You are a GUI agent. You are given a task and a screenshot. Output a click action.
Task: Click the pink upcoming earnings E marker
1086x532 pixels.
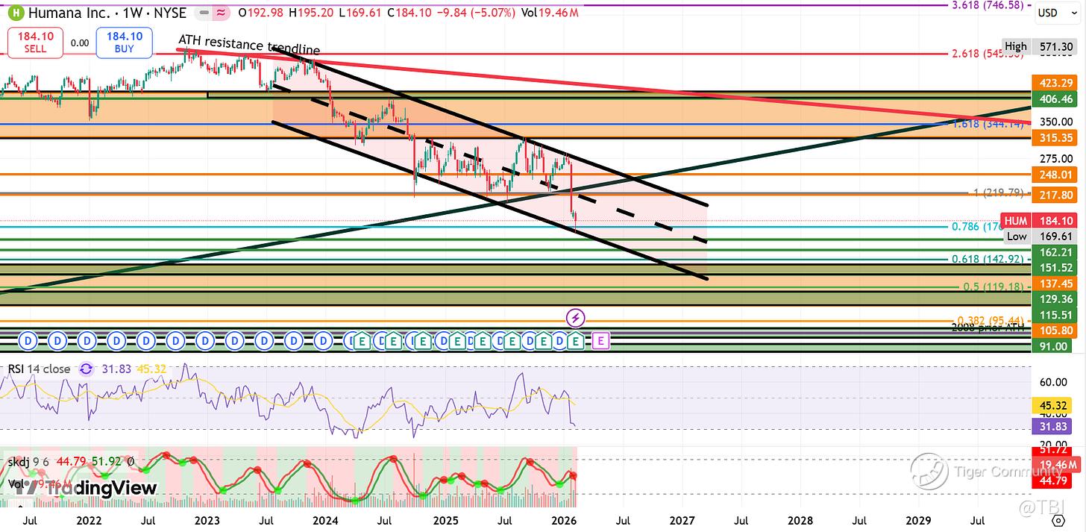[601, 342]
